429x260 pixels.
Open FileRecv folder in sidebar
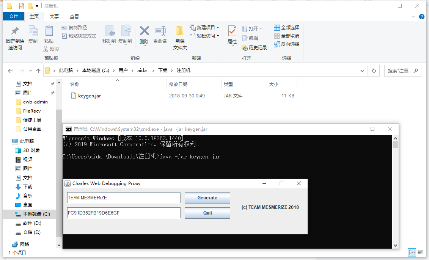tap(28, 111)
